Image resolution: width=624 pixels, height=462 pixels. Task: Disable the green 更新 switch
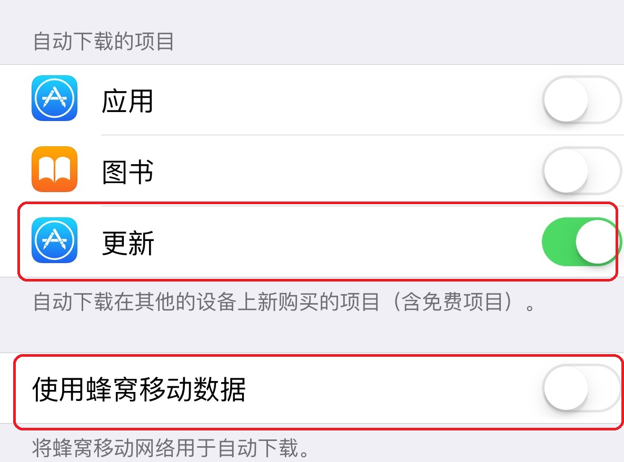point(581,242)
